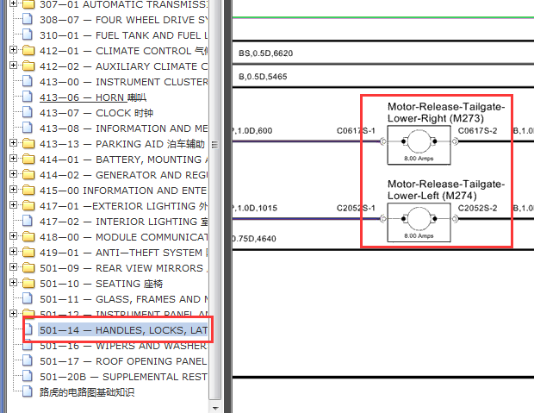This screenshot has width=534, height=413.
Task: Click the 501-17 Roof Opening page icon
Action: pos(28,360)
